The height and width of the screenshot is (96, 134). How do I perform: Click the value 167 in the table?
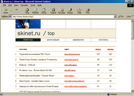point(98,54)
